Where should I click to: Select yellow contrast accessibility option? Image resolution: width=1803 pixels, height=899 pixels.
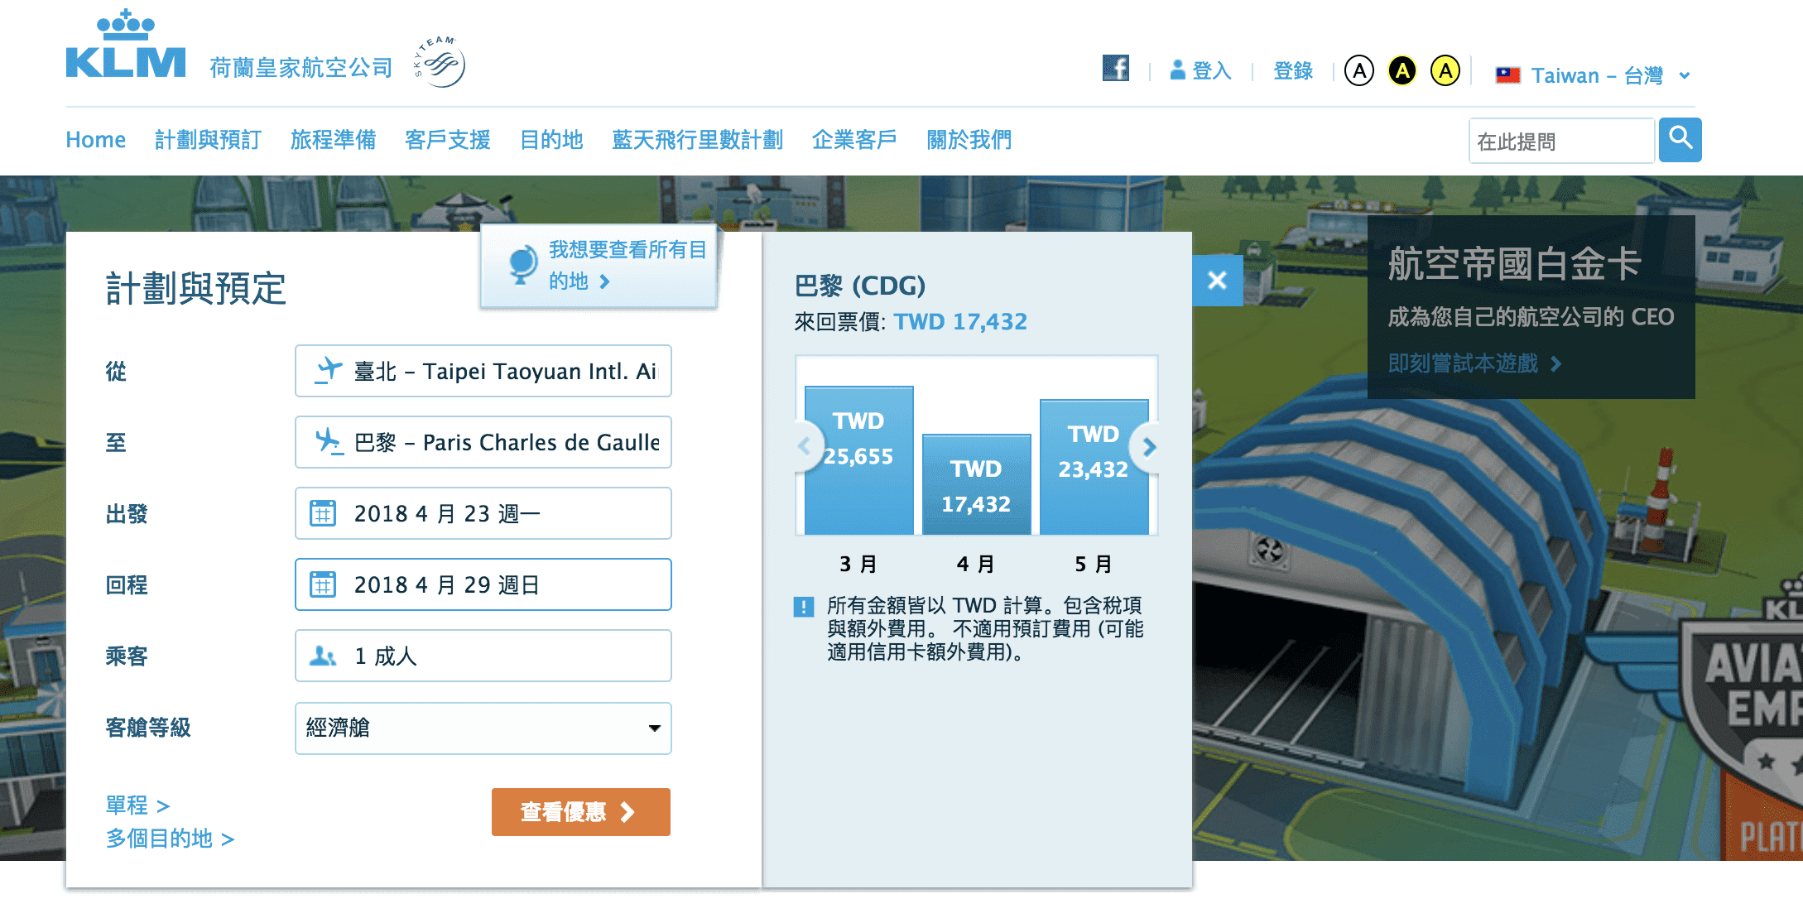[1445, 71]
